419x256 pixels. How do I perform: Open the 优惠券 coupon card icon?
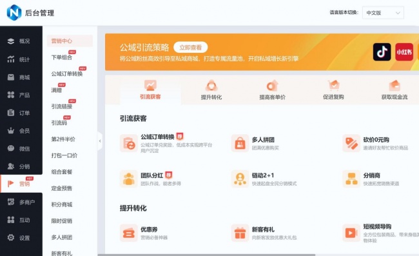click(x=128, y=233)
